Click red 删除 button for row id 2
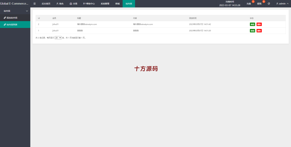The height and width of the screenshot is (147, 291). 259,24
